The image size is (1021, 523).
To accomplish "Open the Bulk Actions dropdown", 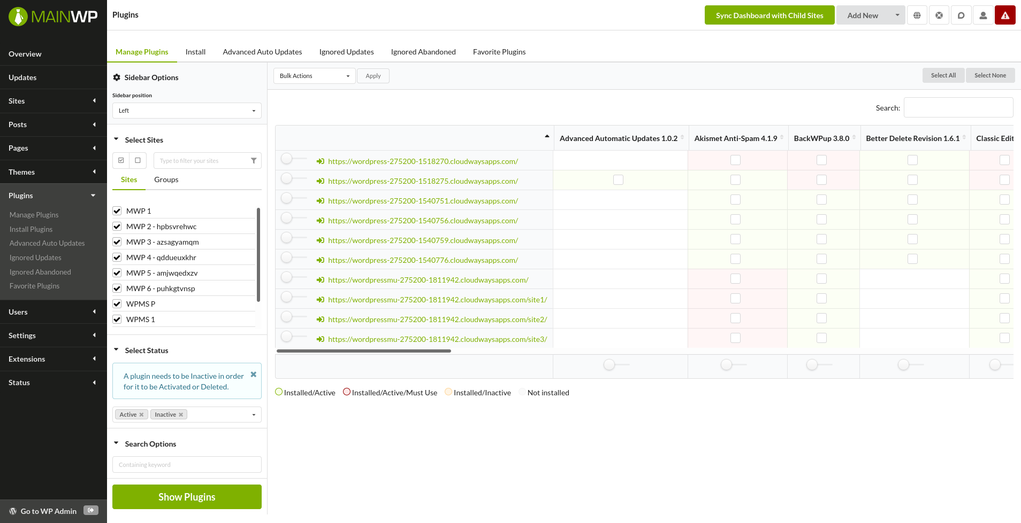I will [x=314, y=75].
